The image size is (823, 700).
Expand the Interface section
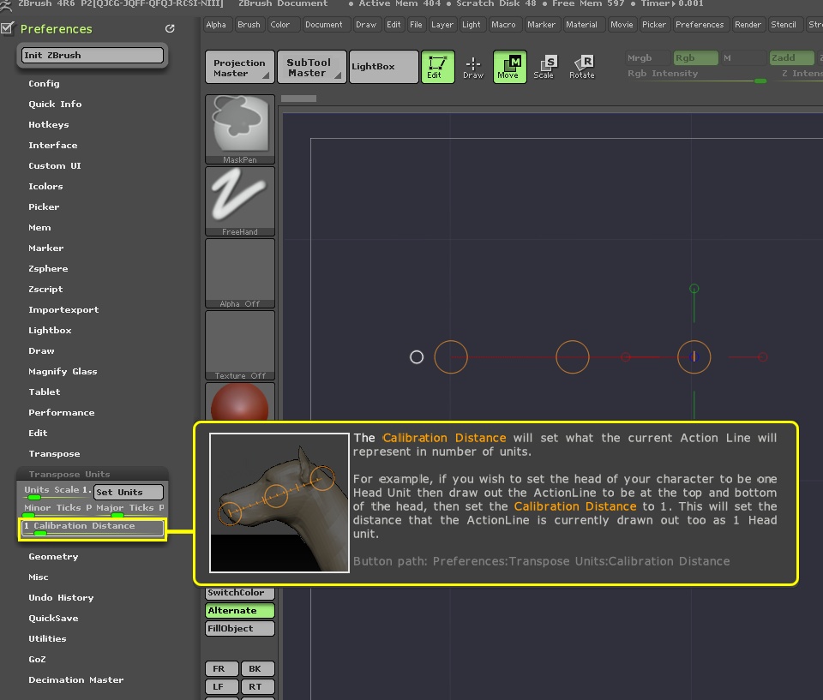point(53,145)
